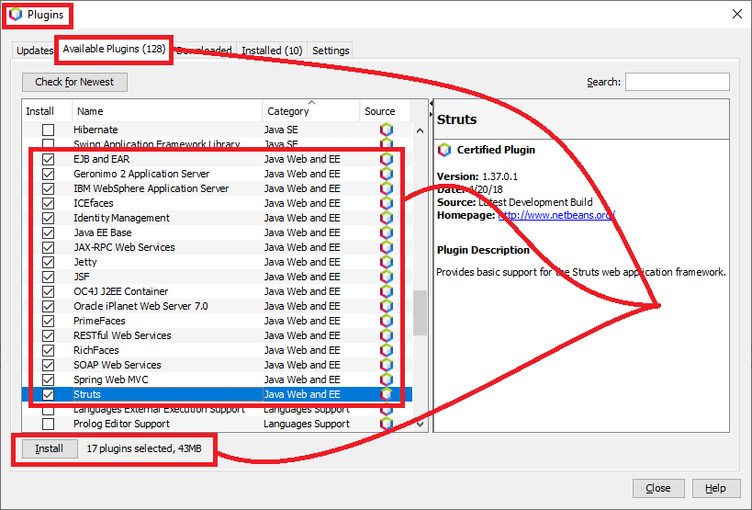Click source icon in OC4J J2EE Container row

point(386,291)
